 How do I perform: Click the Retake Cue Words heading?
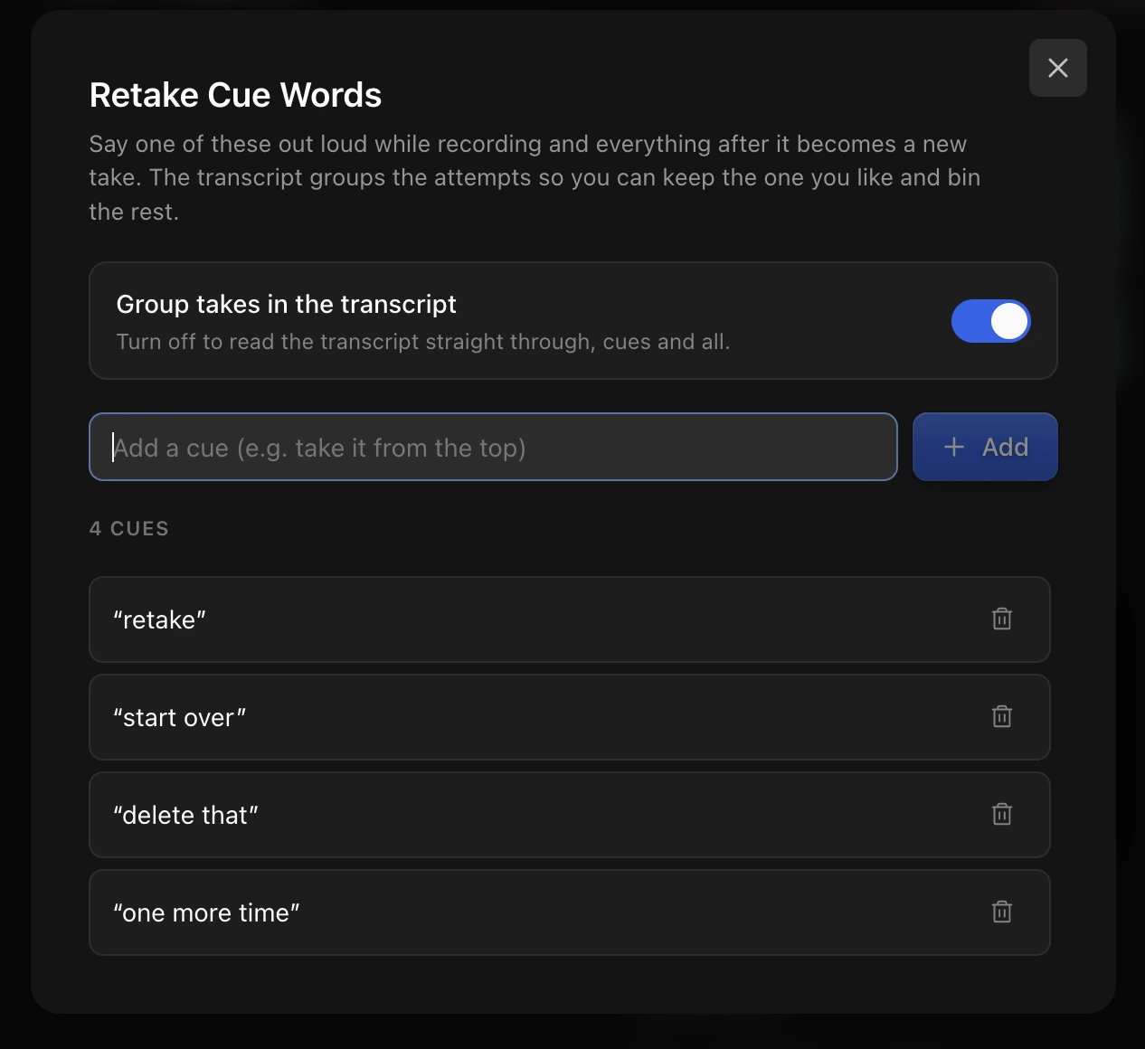[235, 95]
